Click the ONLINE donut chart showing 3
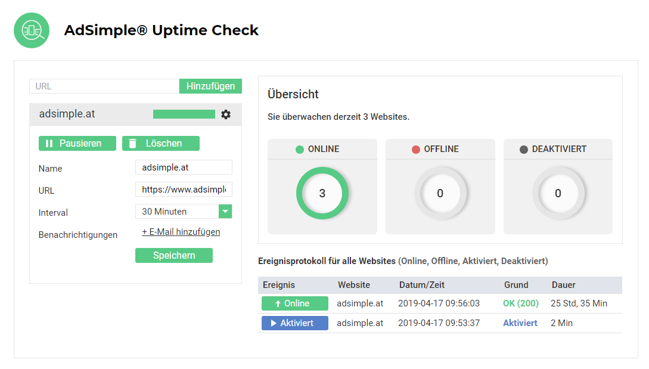The width and height of the screenshot is (649, 369). pos(322,193)
